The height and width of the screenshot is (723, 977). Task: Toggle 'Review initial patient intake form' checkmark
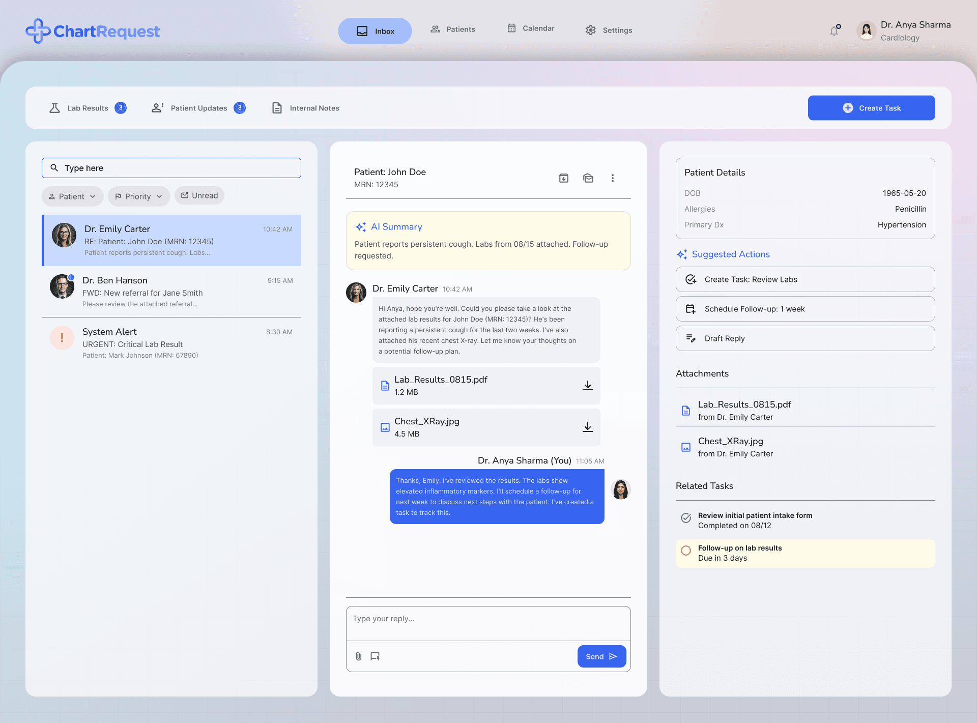coord(686,518)
